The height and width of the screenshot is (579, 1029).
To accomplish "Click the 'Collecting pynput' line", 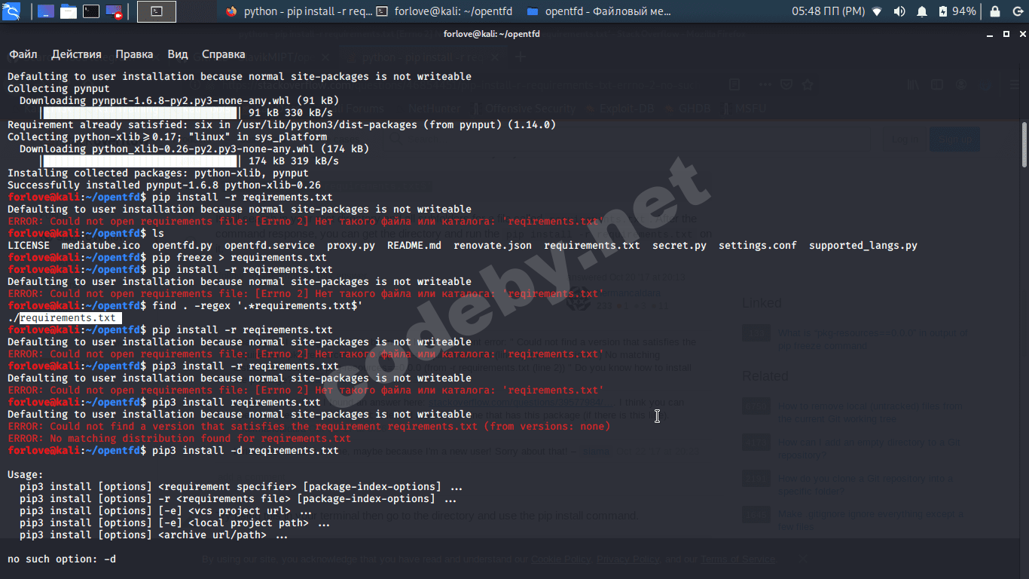I will (x=59, y=89).
